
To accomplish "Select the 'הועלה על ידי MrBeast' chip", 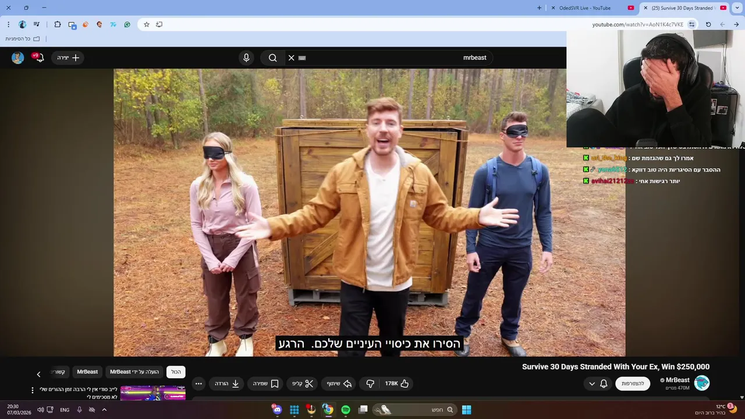I will 134,372.
